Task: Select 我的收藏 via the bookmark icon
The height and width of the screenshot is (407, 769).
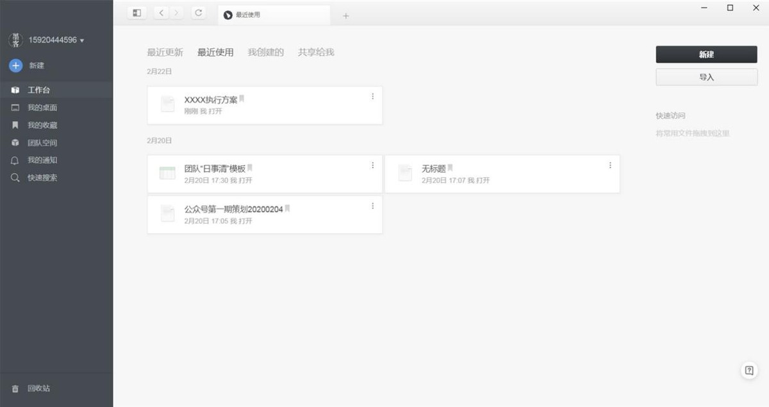Action: click(17, 125)
